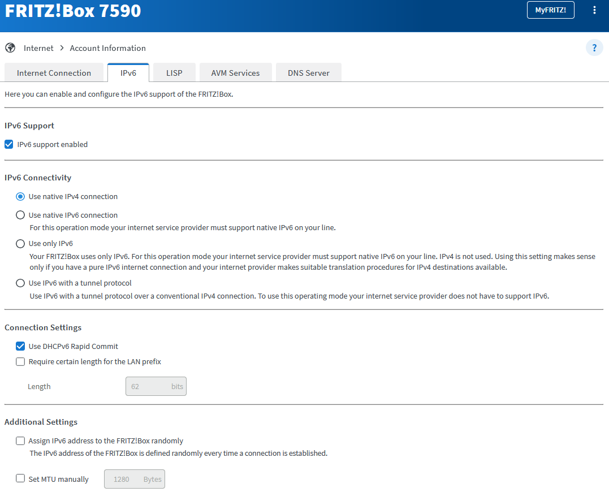The height and width of the screenshot is (492, 609).
Task: Choose the Use only IPv6 option
Action: pyautogui.click(x=20, y=244)
